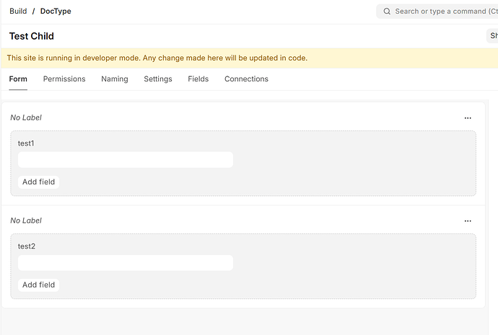Go to the Settings tab
Screen dimensions: 498x335
pyautogui.click(x=158, y=79)
